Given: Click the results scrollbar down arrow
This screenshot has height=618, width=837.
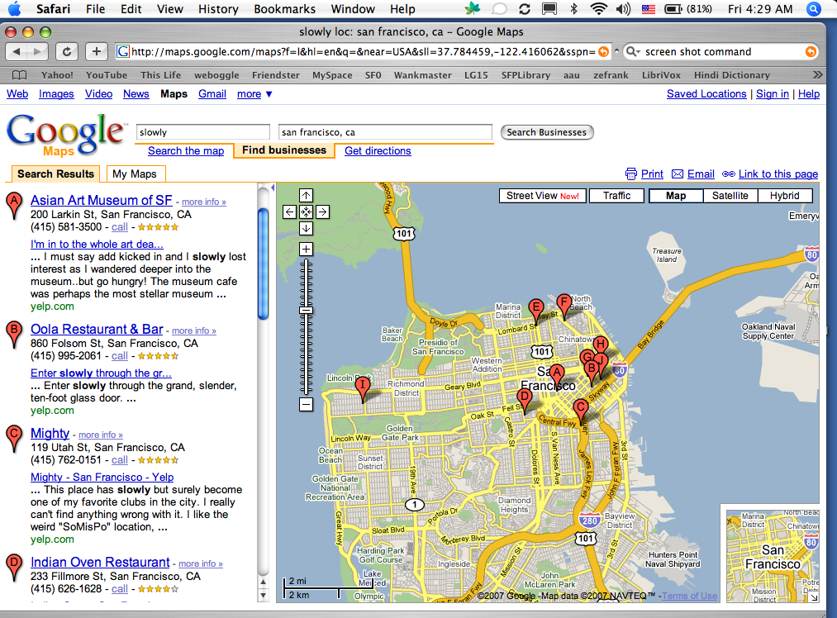Looking at the screenshot, I should click(x=263, y=595).
